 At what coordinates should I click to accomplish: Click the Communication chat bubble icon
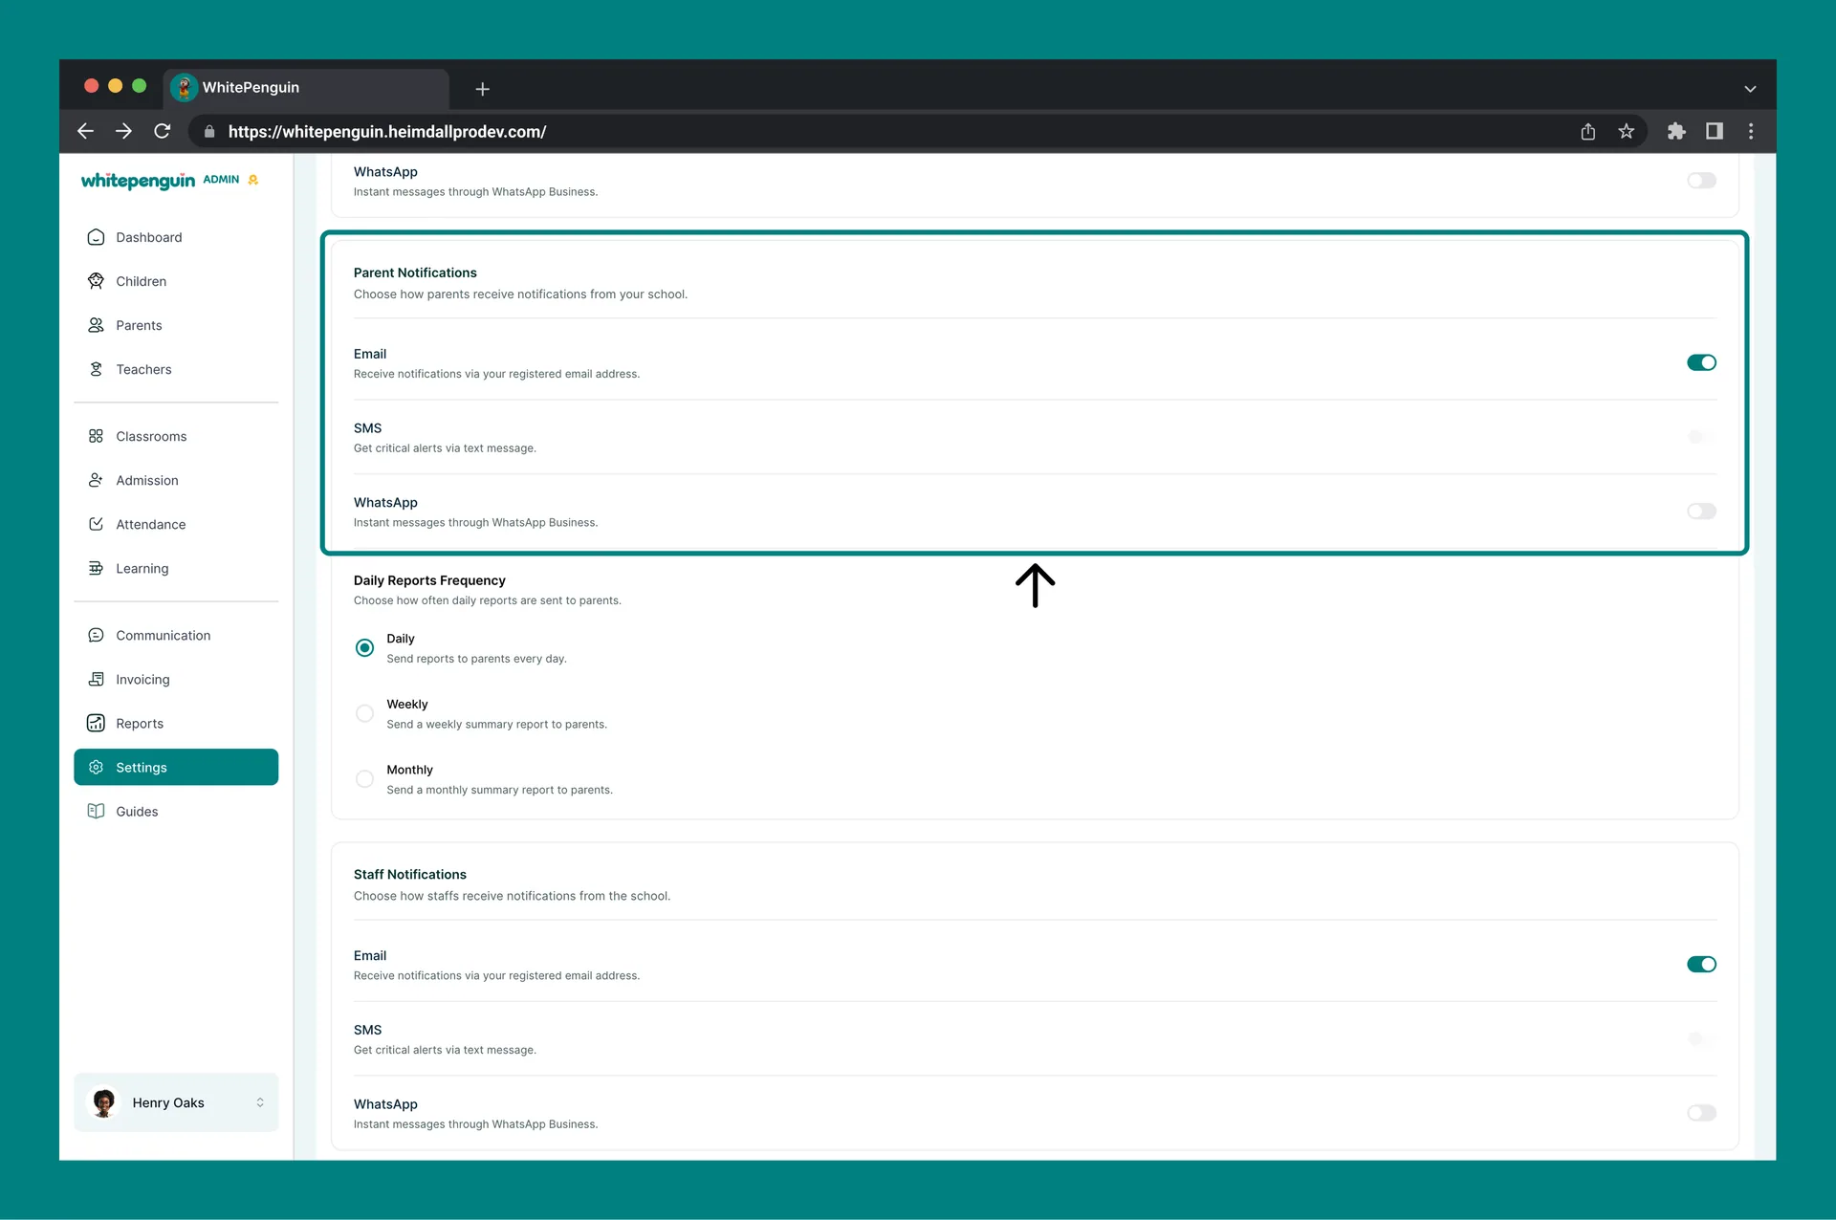point(96,635)
